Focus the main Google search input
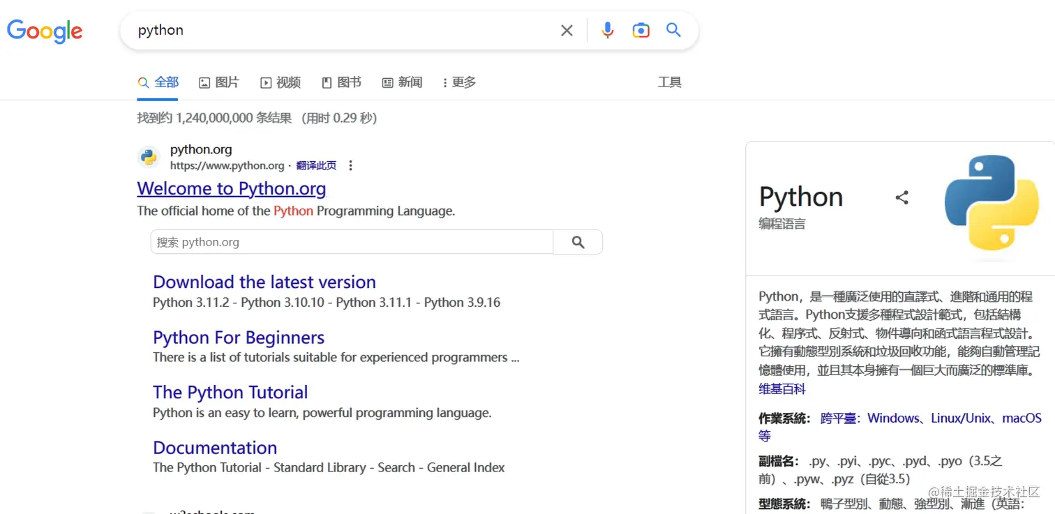 342,31
